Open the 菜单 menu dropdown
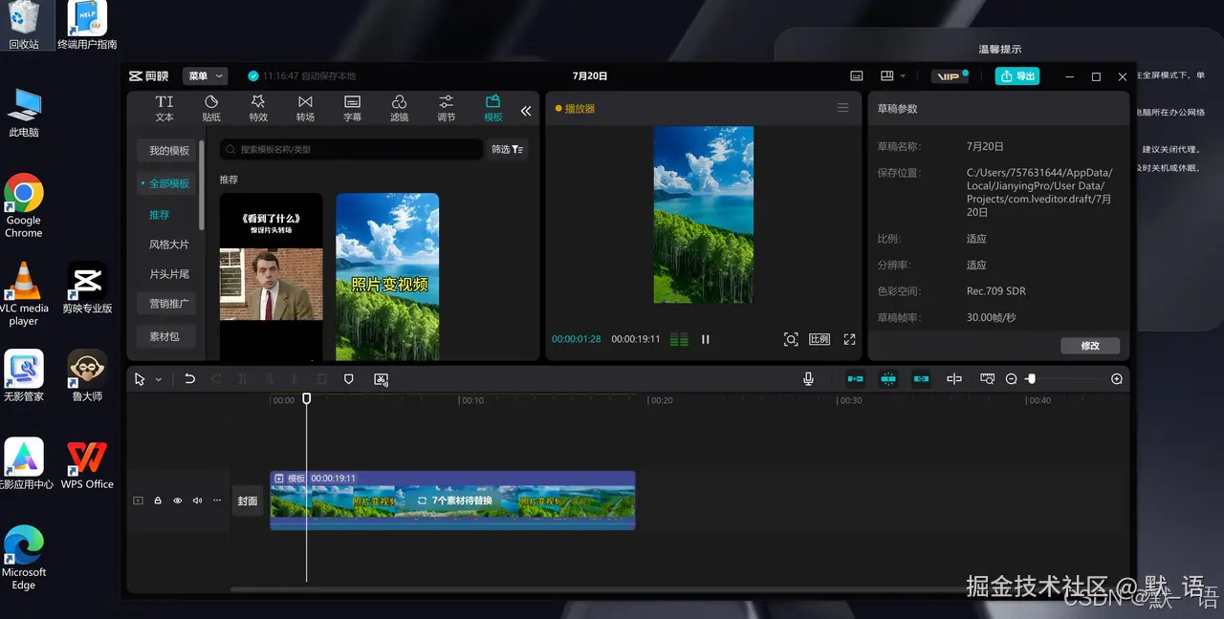Viewport: 1224px width, 619px height. (206, 75)
